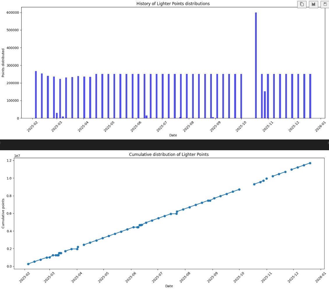This screenshot has height=290, width=329.
Task: Click the 2025-11 date tick on the cumulative chart
Action: coord(267,277)
